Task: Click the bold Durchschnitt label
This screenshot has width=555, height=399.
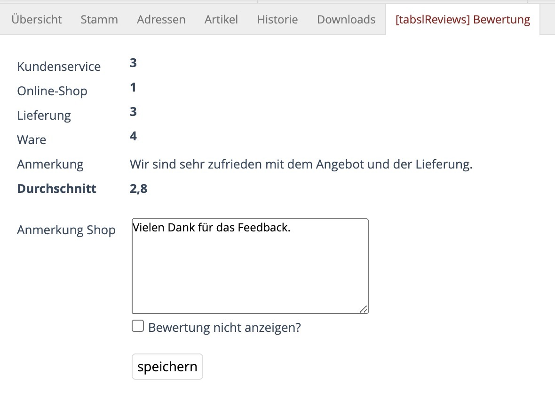Action: pyautogui.click(x=57, y=189)
